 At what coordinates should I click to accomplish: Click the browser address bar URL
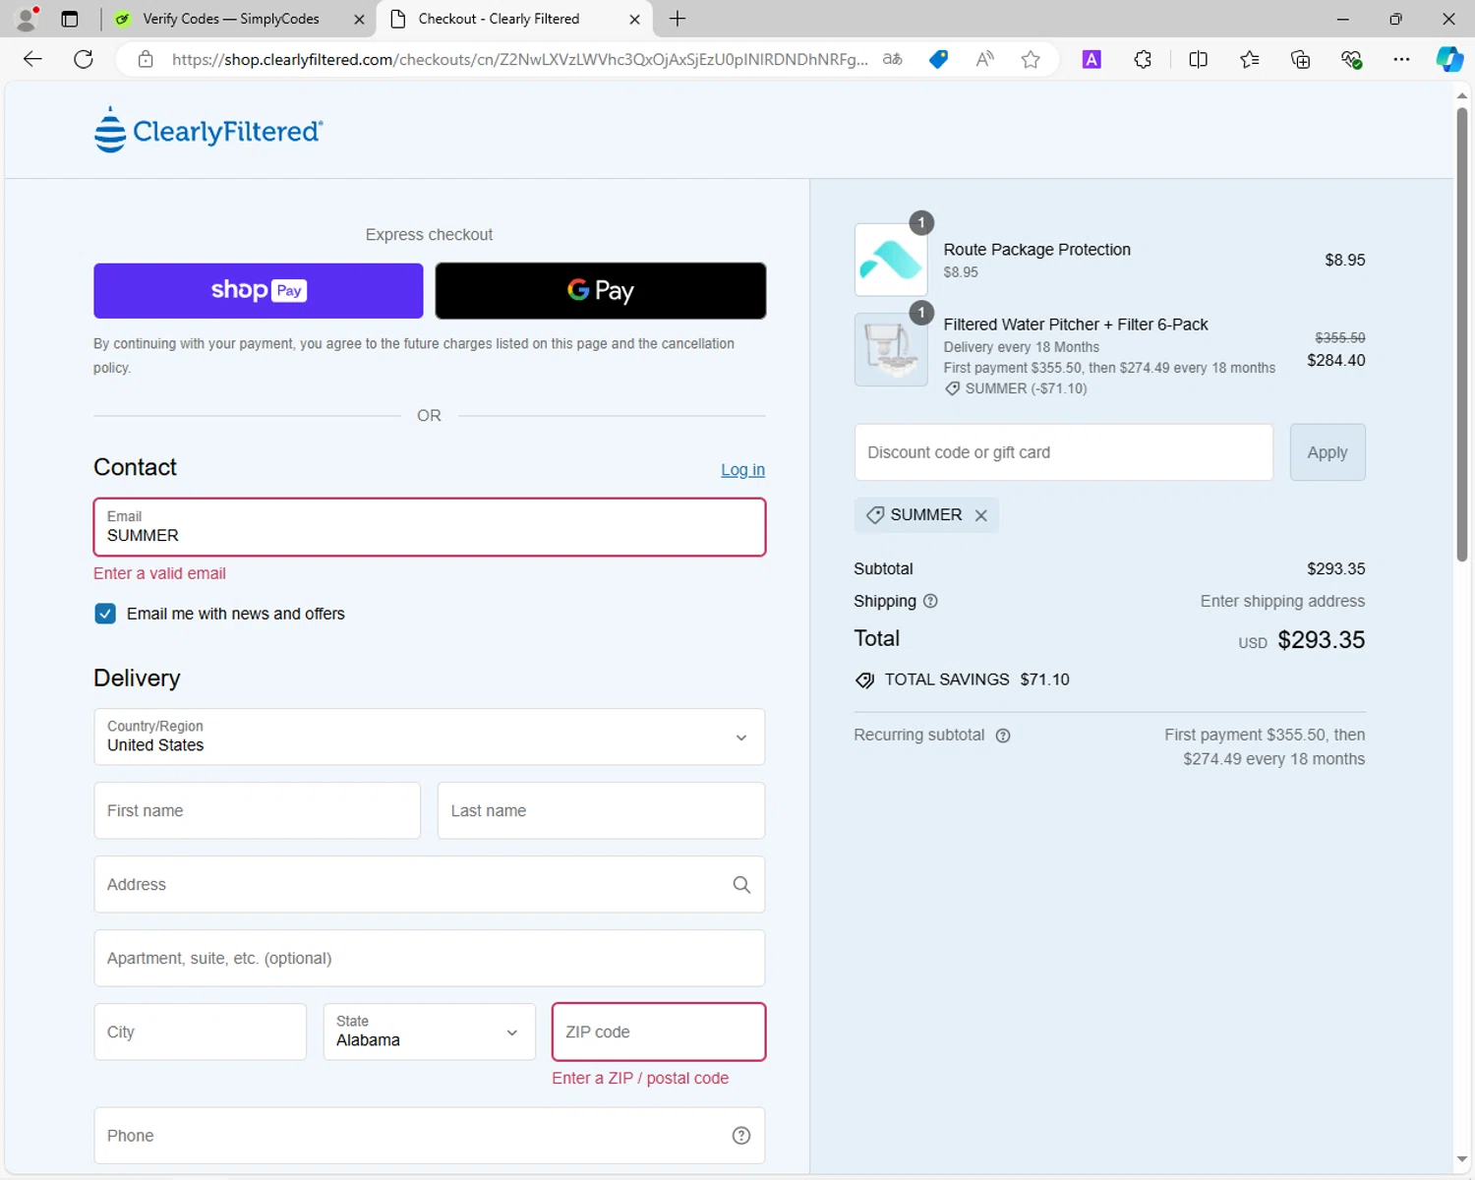[x=519, y=59]
